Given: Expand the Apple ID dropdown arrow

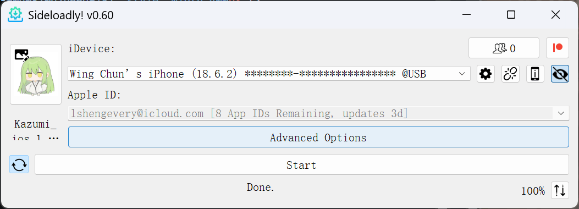Looking at the screenshot, I should point(561,113).
